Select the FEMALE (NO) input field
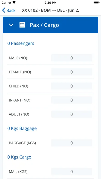This screenshot has width=101, height=179. (x=72, y=72)
